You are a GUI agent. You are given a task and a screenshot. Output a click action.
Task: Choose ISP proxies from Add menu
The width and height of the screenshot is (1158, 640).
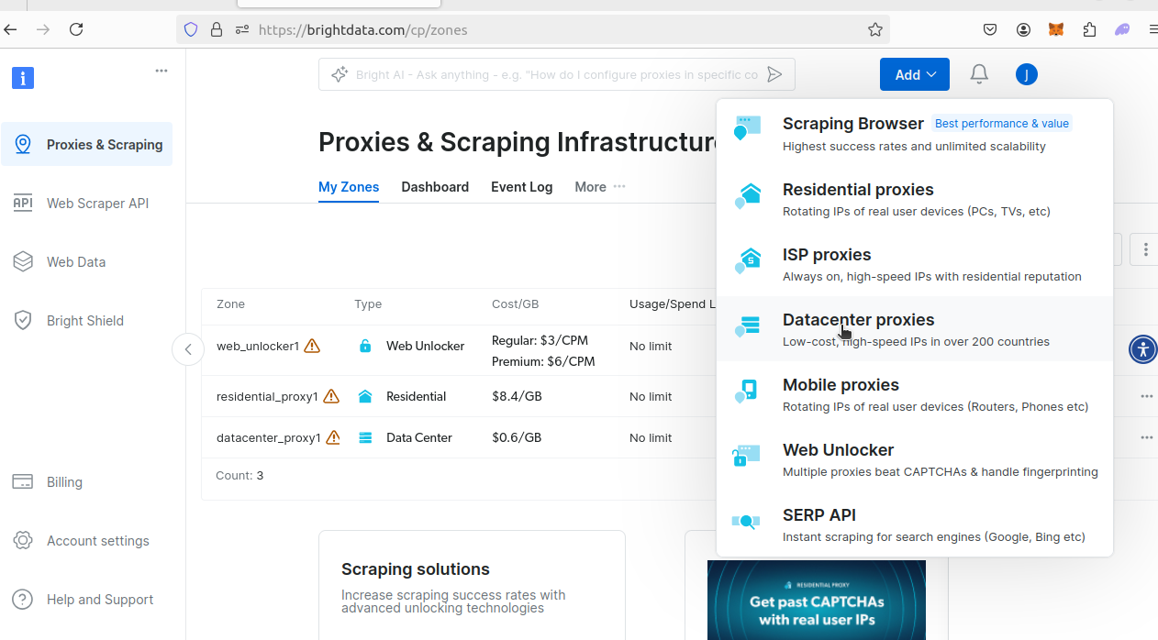pos(915,264)
